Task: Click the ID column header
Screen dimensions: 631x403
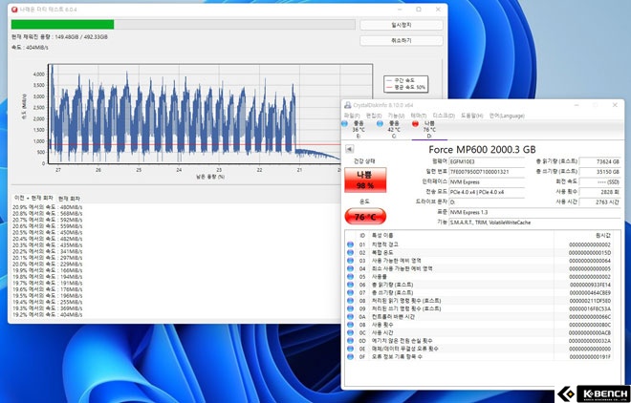Action: pos(362,236)
